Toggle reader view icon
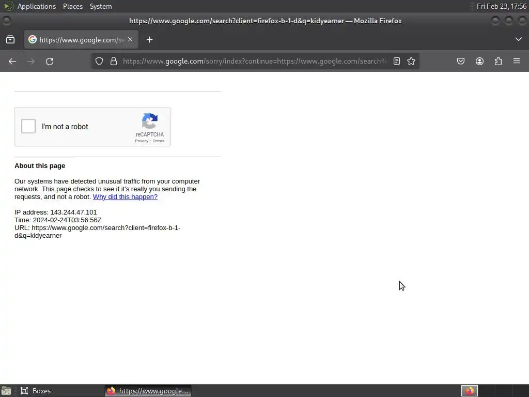529x397 pixels. tap(397, 61)
